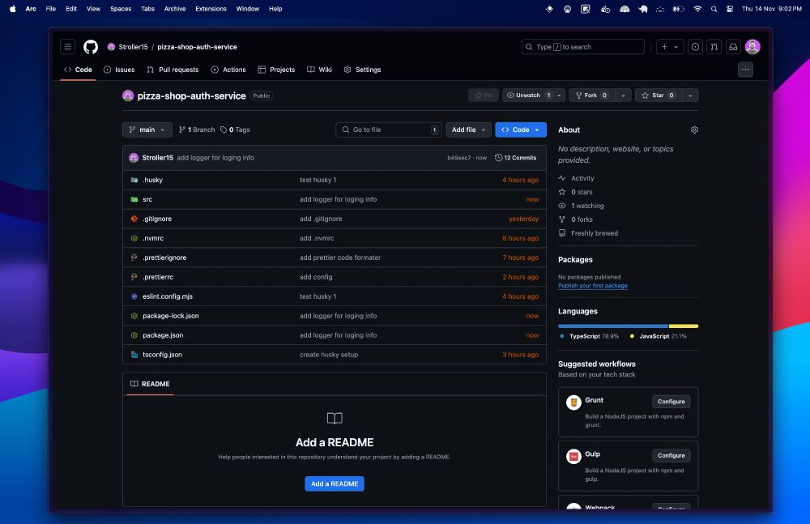
Task: Click the .nvmrc file icon
Action: (x=134, y=238)
